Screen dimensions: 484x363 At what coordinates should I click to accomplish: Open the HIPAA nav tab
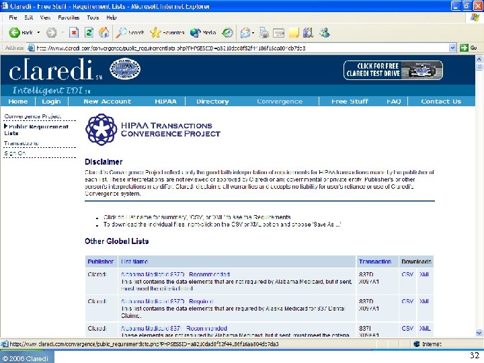point(166,102)
